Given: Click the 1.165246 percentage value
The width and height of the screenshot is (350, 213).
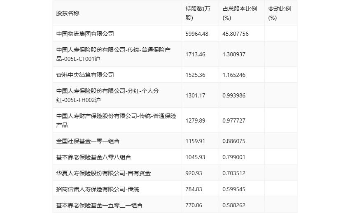Looking at the screenshot, I should [x=234, y=75].
